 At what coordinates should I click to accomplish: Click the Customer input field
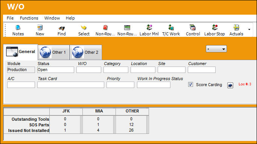point(202,70)
